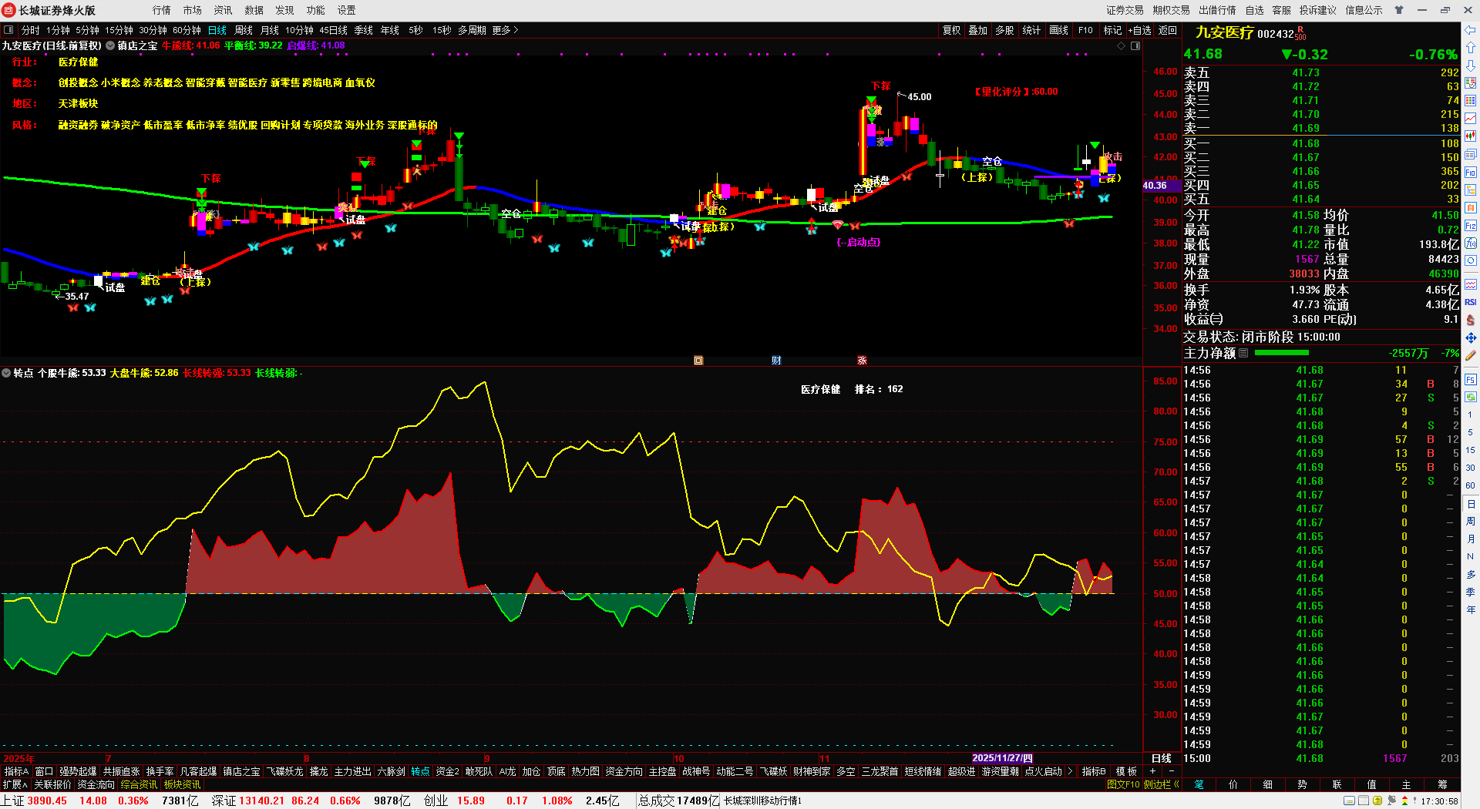
Task: Open the 行情 menu
Action: point(162,10)
